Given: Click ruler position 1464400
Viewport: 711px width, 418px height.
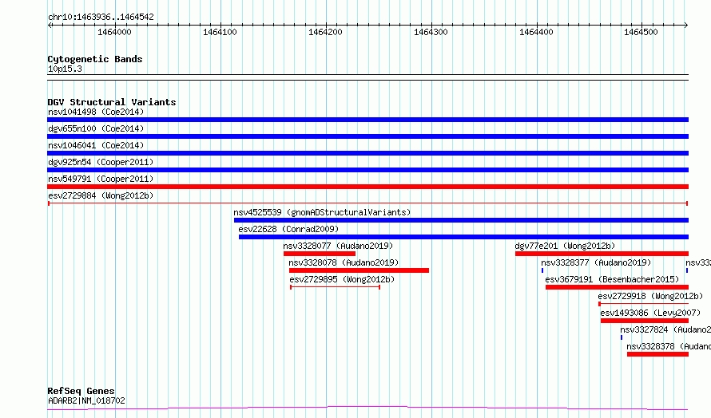Looking at the screenshot, I should click(x=536, y=33).
